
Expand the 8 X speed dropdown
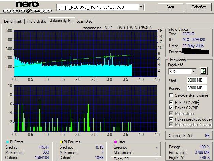click(193, 71)
